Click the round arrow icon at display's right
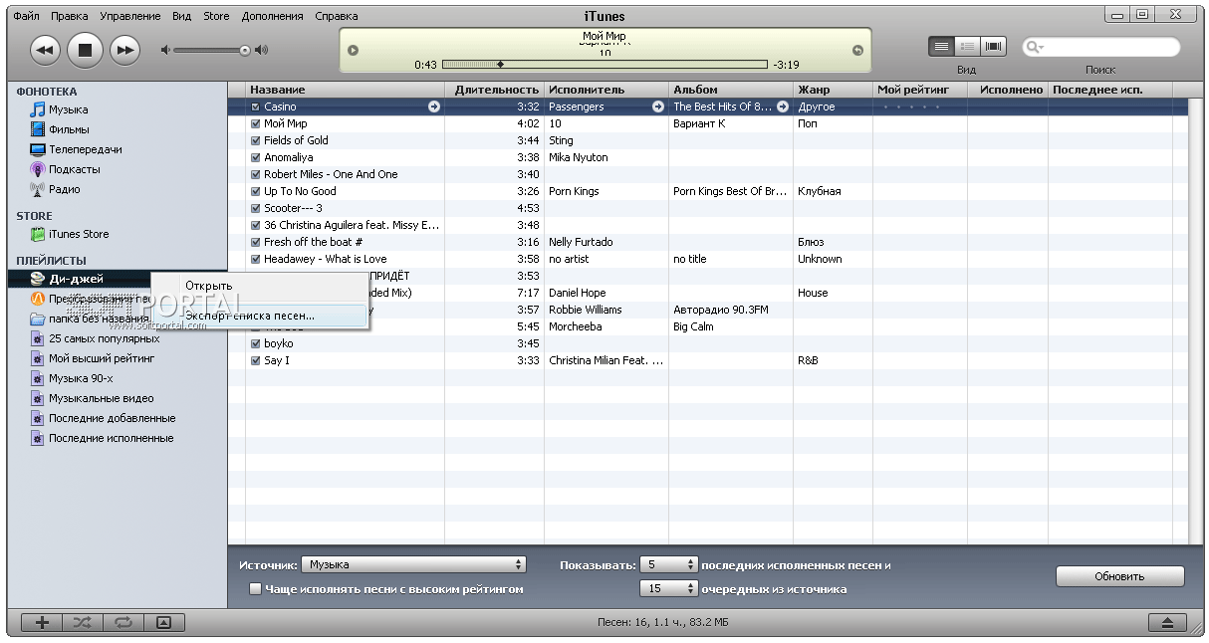 (x=857, y=51)
